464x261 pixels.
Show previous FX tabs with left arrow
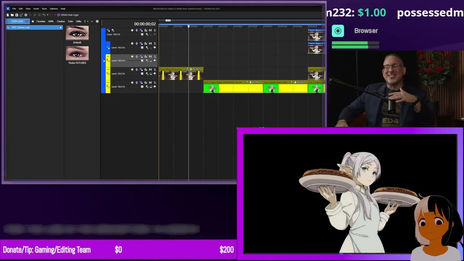pyautogui.click(x=88, y=21)
